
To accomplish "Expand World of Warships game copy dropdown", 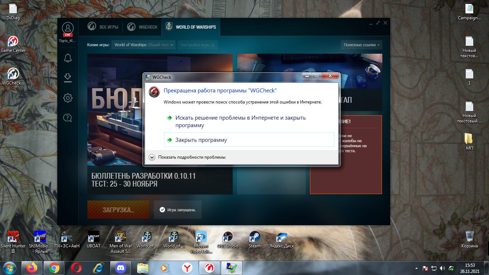I will pyautogui.click(x=143, y=45).
